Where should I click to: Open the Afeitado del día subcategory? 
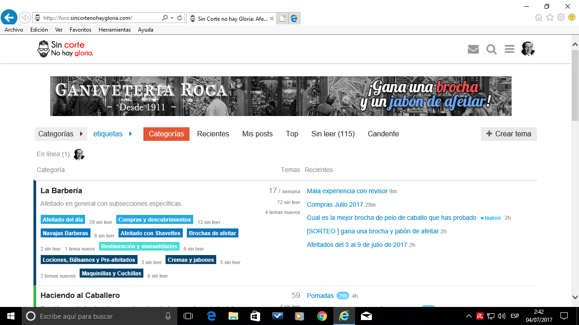(63, 220)
